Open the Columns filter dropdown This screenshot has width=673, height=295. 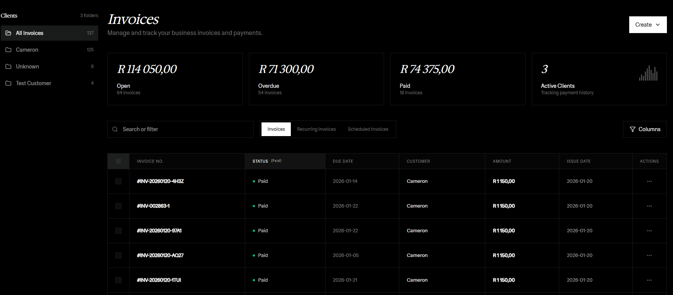(x=645, y=129)
